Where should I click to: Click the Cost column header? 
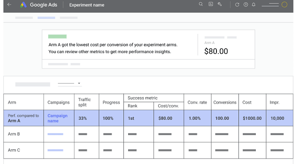point(247,103)
